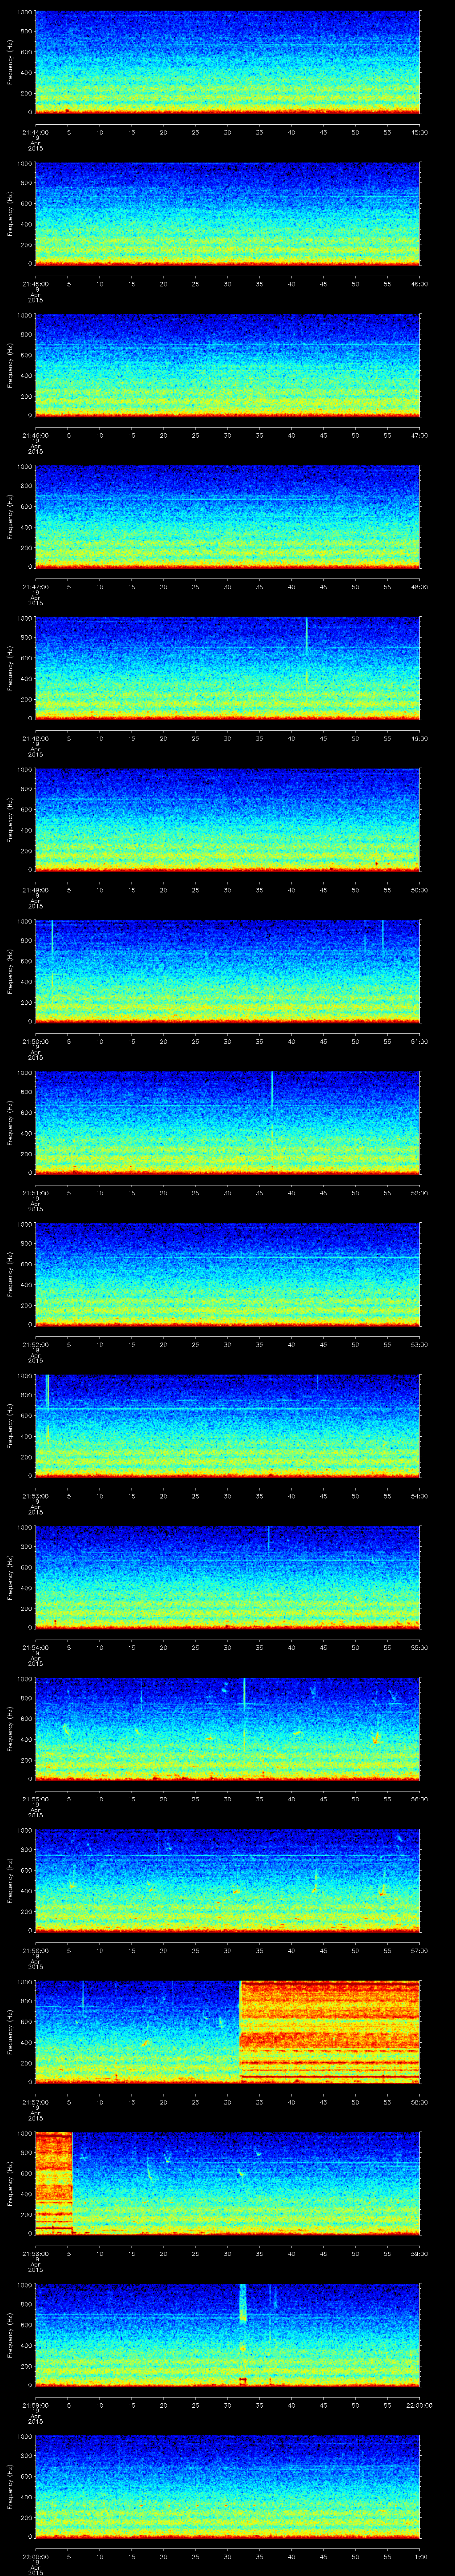Click the 21:49:00 start time label
The width and height of the screenshot is (455, 2576).
pos(35,890)
